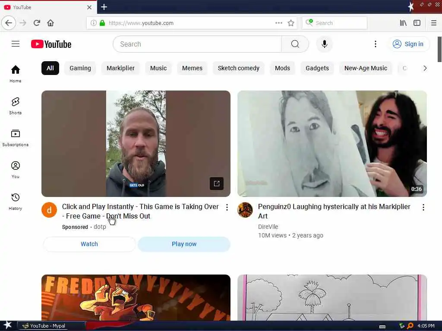Select the Markiplier filter chip
Viewport: 442px width, 331px height.
click(x=120, y=68)
